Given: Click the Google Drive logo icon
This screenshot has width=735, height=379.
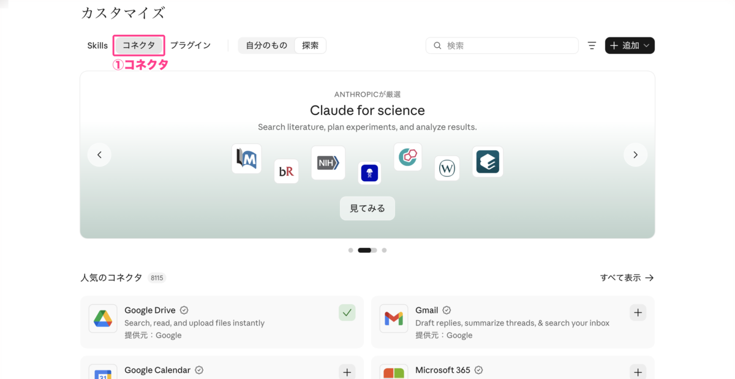Looking at the screenshot, I should pyautogui.click(x=103, y=318).
